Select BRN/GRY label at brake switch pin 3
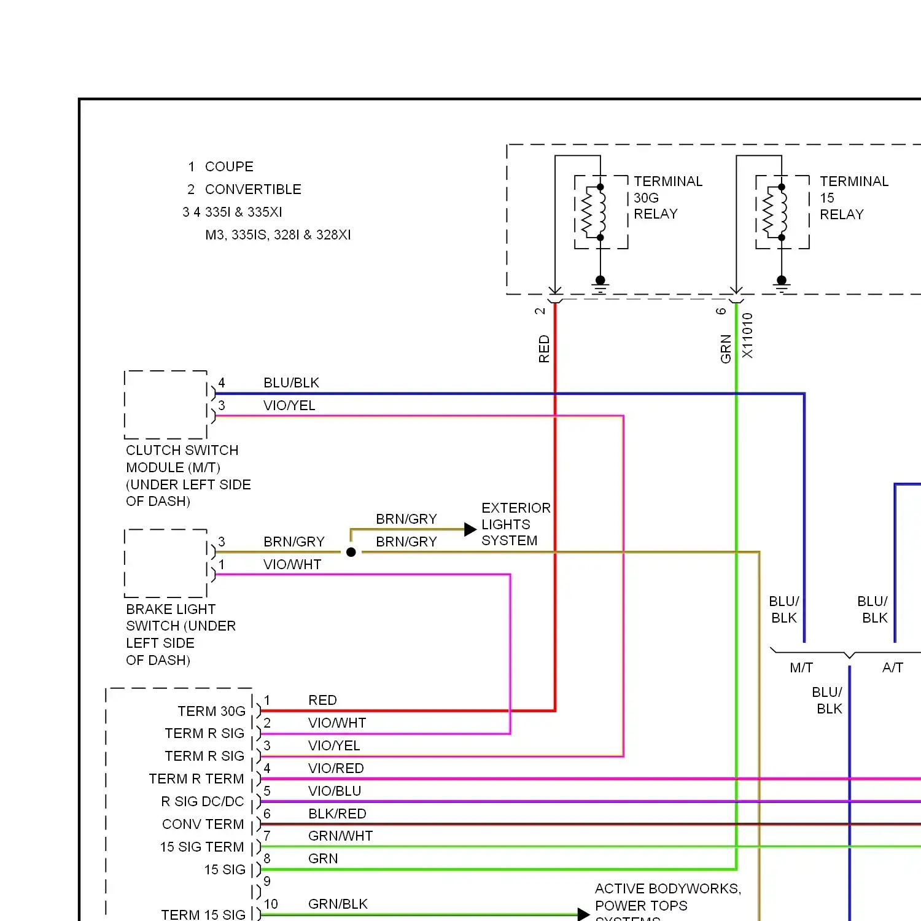The image size is (921, 921). point(293,542)
